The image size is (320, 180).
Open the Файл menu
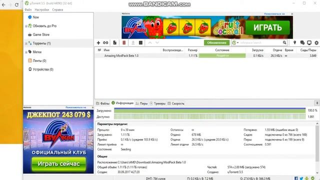click(28, 9)
